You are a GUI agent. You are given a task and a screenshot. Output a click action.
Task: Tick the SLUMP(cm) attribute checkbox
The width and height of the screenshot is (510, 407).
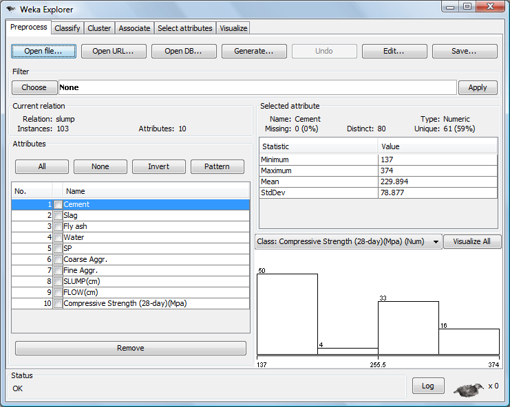[58, 282]
